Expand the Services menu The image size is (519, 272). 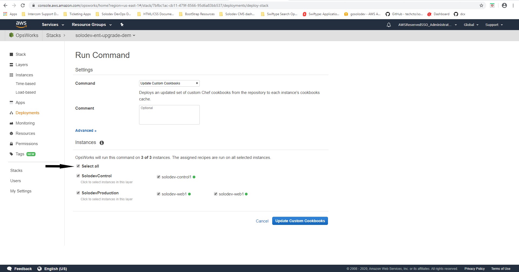coord(53,25)
